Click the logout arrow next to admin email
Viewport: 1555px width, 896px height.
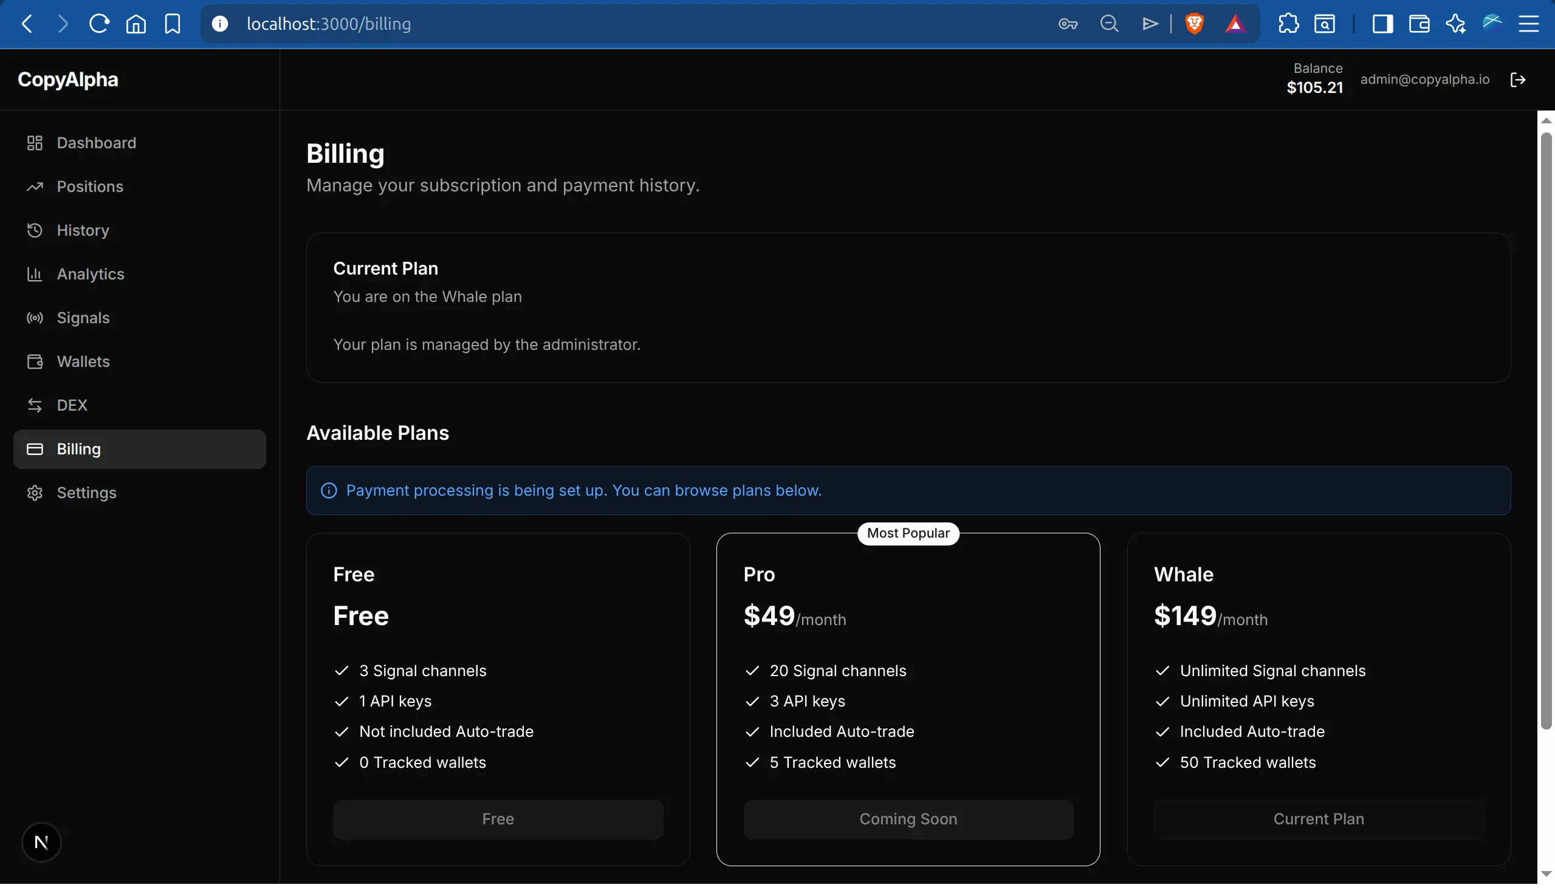(1519, 79)
